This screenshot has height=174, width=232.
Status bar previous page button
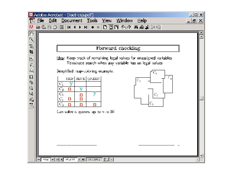(61, 159)
